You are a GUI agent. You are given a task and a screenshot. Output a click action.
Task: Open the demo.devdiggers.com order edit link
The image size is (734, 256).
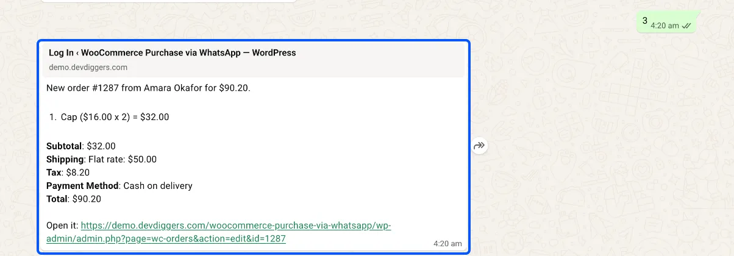pos(219,232)
